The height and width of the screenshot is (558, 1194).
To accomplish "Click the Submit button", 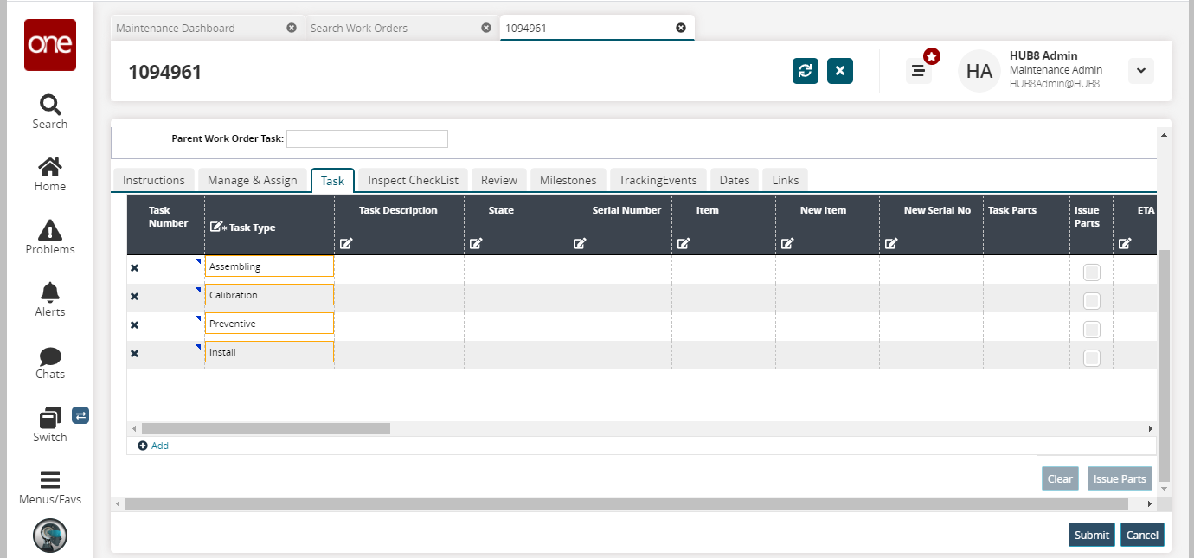I will pyautogui.click(x=1091, y=535).
